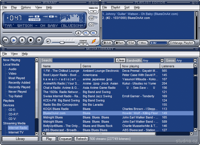The height and width of the screenshot is (145, 200).
Task: Sort by Genre column header
Action: 101,66
